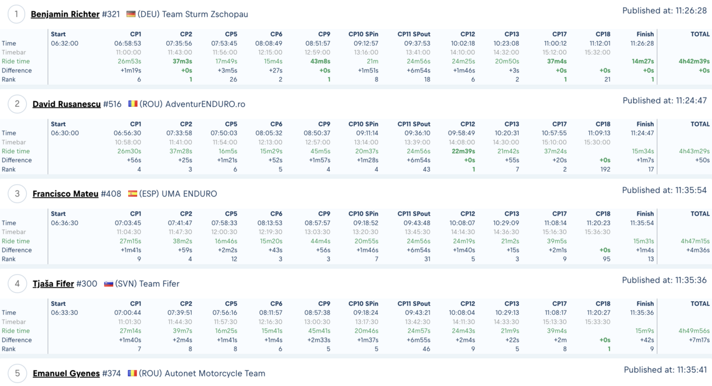Click the CP12 column header in Richter's table
The height and width of the screenshot is (386, 712).
(x=468, y=34)
